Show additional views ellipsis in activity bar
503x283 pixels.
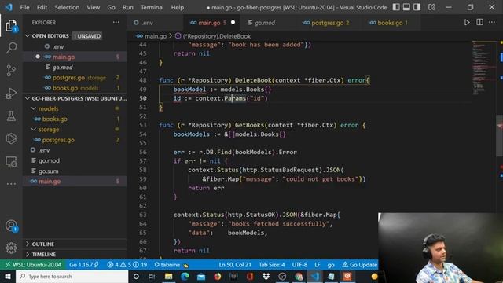click(11, 184)
